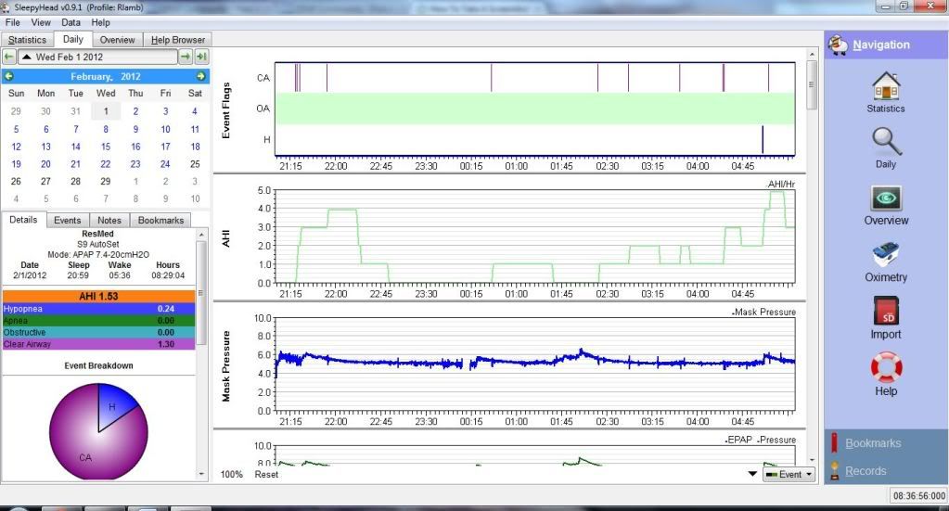
Task: Click the AHI/Hr graph legend label
Action: [x=781, y=184]
